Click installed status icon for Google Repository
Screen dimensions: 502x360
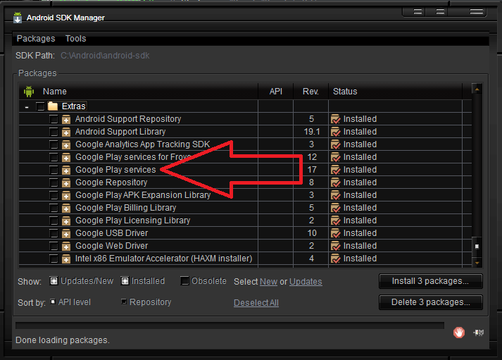[x=336, y=182]
